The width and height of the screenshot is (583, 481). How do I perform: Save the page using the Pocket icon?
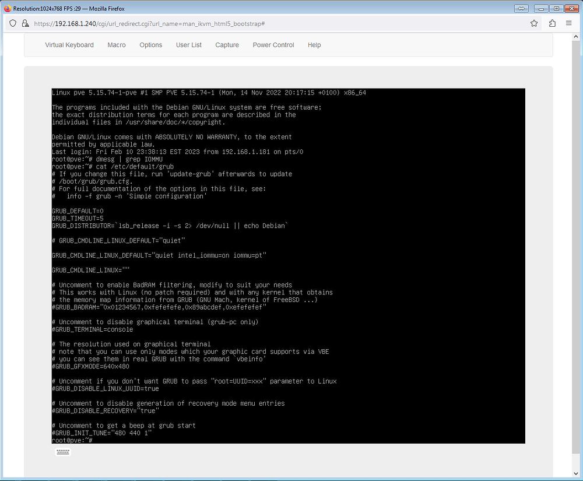pos(551,24)
